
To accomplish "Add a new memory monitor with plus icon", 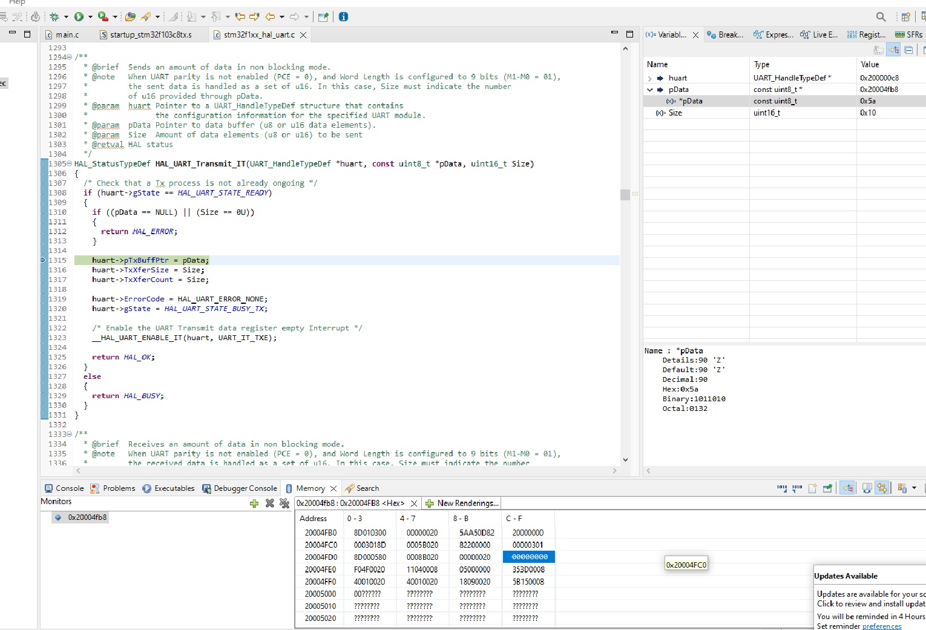I will pyautogui.click(x=254, y=504).
